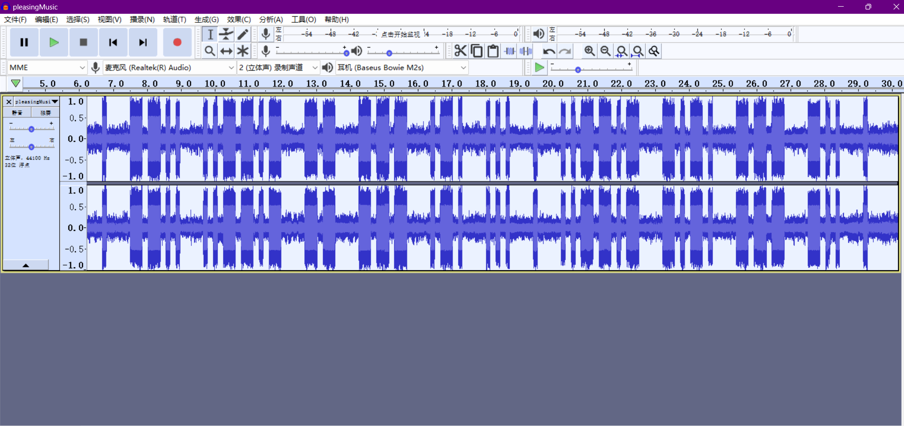
Task: Select the Time Shift tool
Action: pyautogui.click(x=226, y=51)
